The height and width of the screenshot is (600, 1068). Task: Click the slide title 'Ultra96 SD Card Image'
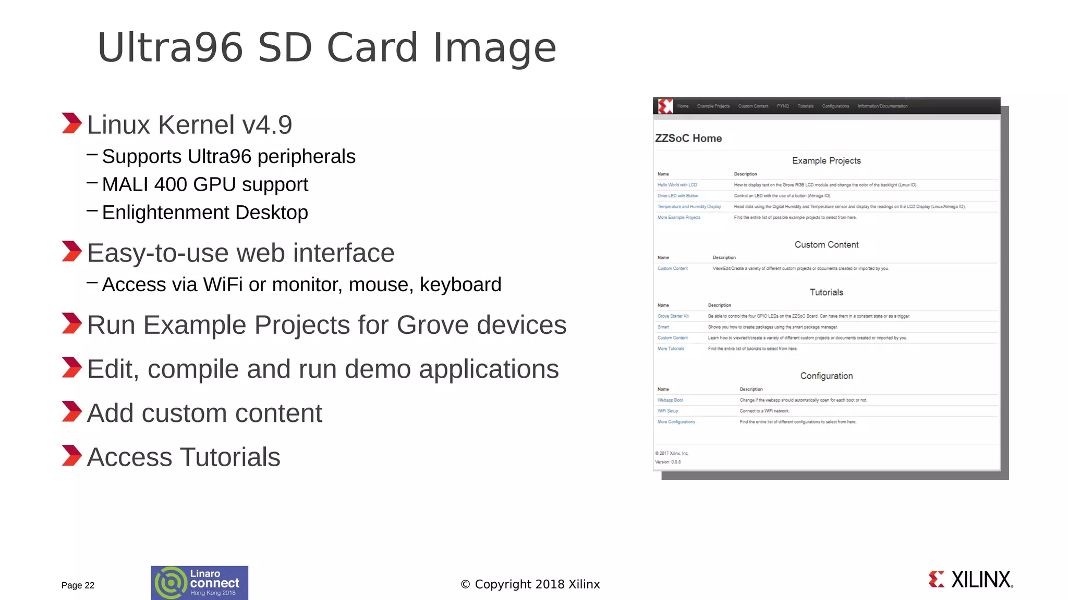(327, 47)
